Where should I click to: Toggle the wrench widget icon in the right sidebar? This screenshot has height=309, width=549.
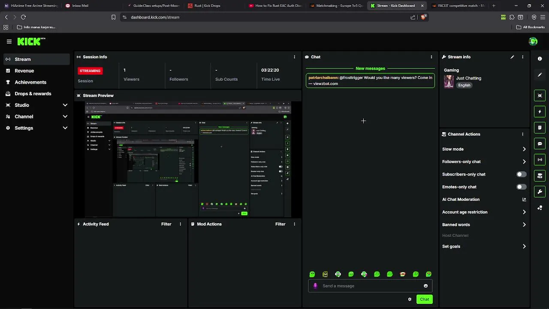[x=540, y=191]
